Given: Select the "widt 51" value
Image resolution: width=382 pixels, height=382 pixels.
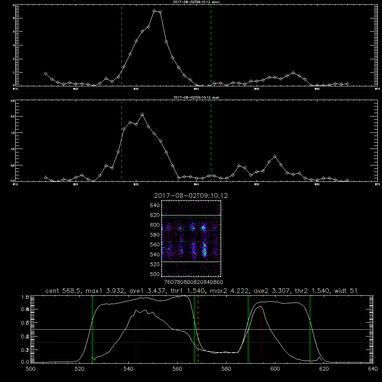Looking at the screenshot, I should [x=346, y=291].
